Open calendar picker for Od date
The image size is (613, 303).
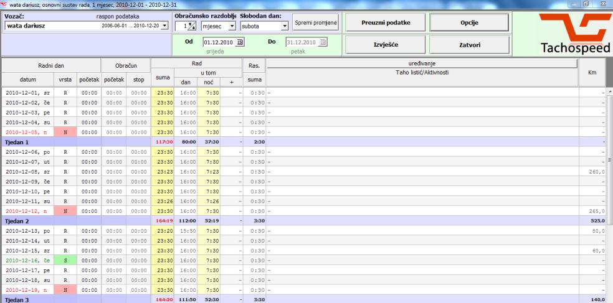(240, 42)
